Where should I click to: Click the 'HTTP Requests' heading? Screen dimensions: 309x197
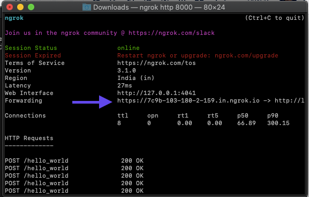[29, 138]
